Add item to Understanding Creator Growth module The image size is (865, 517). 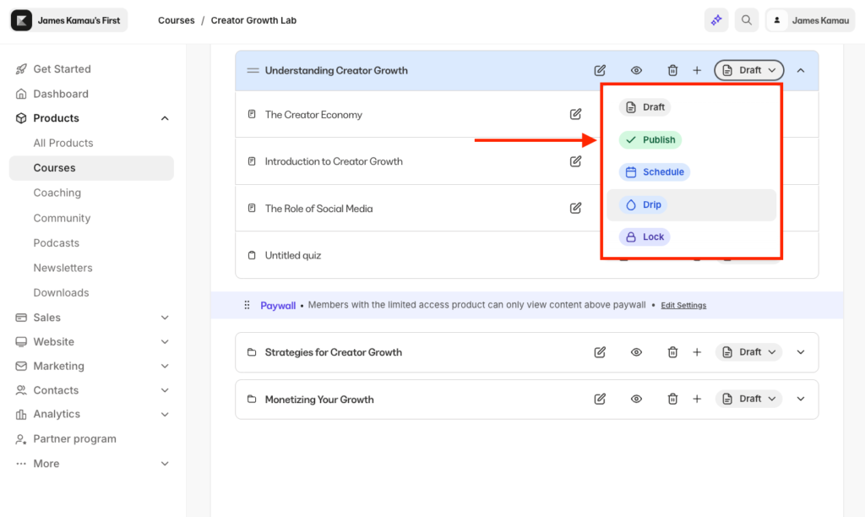[x=697, y=71]
